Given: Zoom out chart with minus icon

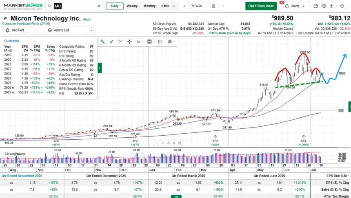Looking at the screenshot, I should [x=158, y=143].
